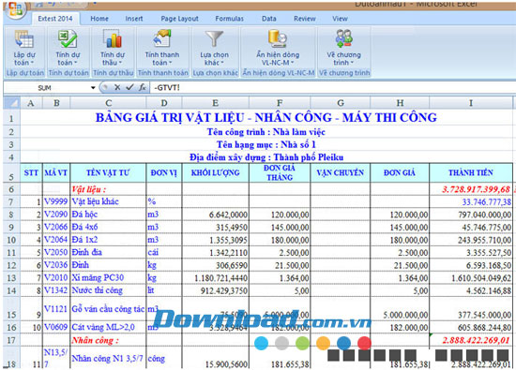
Task: Click the Nhân công N1 3,5/7 cell
Action: [x=108, y=358]
